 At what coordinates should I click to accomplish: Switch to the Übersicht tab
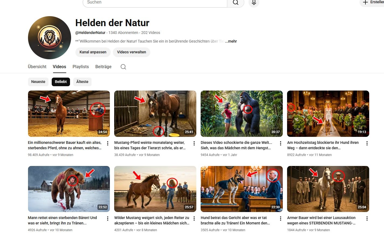tap(37, 67)
